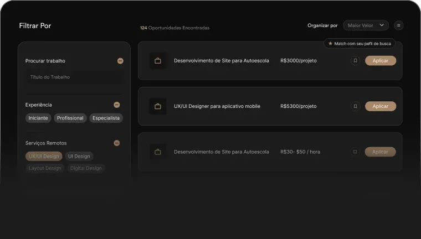Select the UI Design service tag
Viewport: 421px width, 239px height.
tap(79, 157)
